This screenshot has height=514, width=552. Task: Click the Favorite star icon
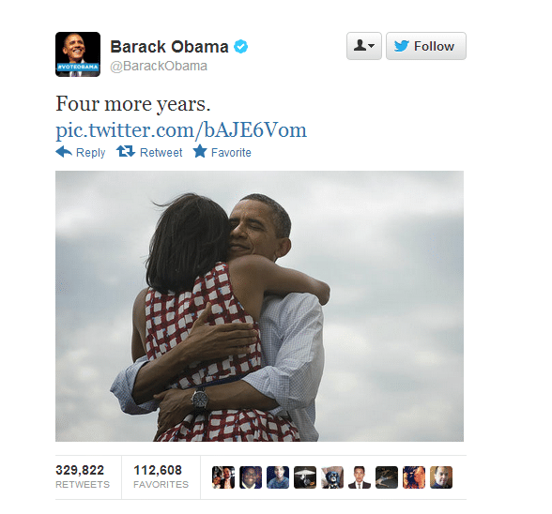pyautogui.click(x=200, y=151)
